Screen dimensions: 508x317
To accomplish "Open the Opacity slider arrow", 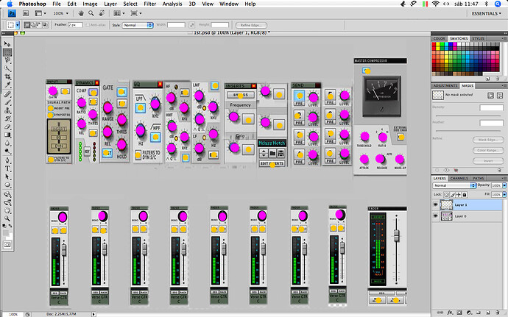I will tap(504, 185).
